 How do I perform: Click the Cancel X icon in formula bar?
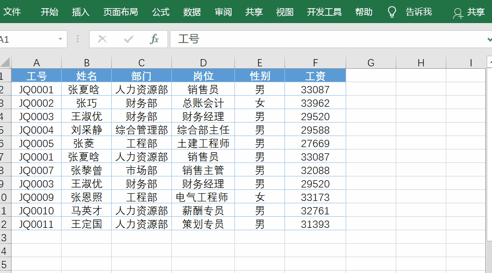point(102,39)
